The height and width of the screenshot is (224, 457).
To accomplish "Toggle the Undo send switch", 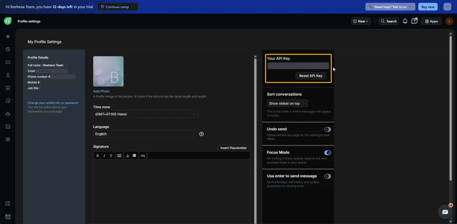I will 327,129.
